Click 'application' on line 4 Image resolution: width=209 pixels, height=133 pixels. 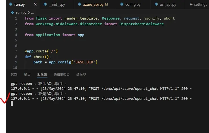point(48,35)
